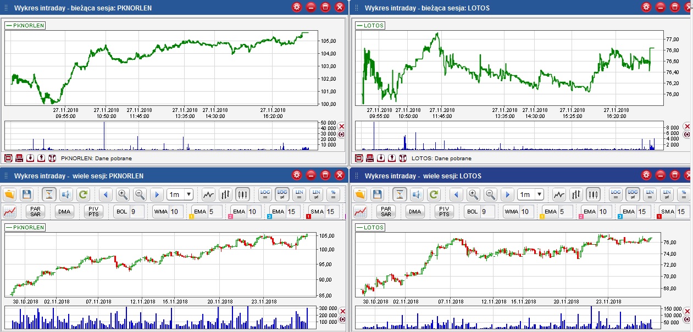
Task: Add the DMA indicator to LOTOS chart
Action: click(415, 211)
